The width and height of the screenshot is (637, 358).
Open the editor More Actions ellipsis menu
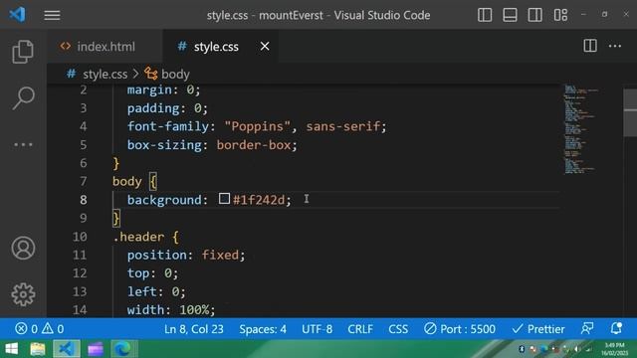(x=615, y=46)
